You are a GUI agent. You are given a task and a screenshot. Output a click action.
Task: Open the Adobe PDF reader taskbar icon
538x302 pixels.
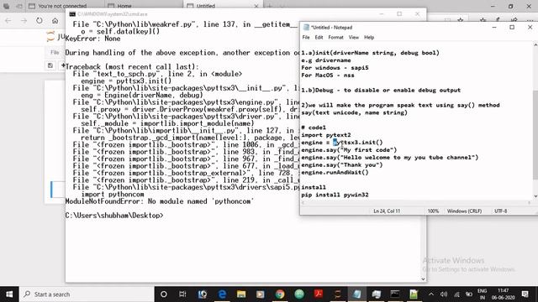[x=319, y=294]
